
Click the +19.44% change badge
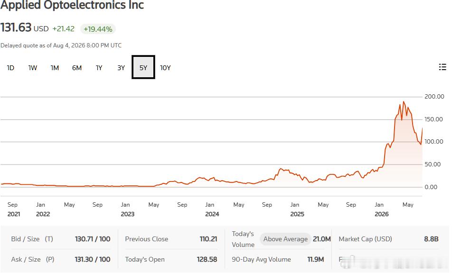[x=98, y=29]
